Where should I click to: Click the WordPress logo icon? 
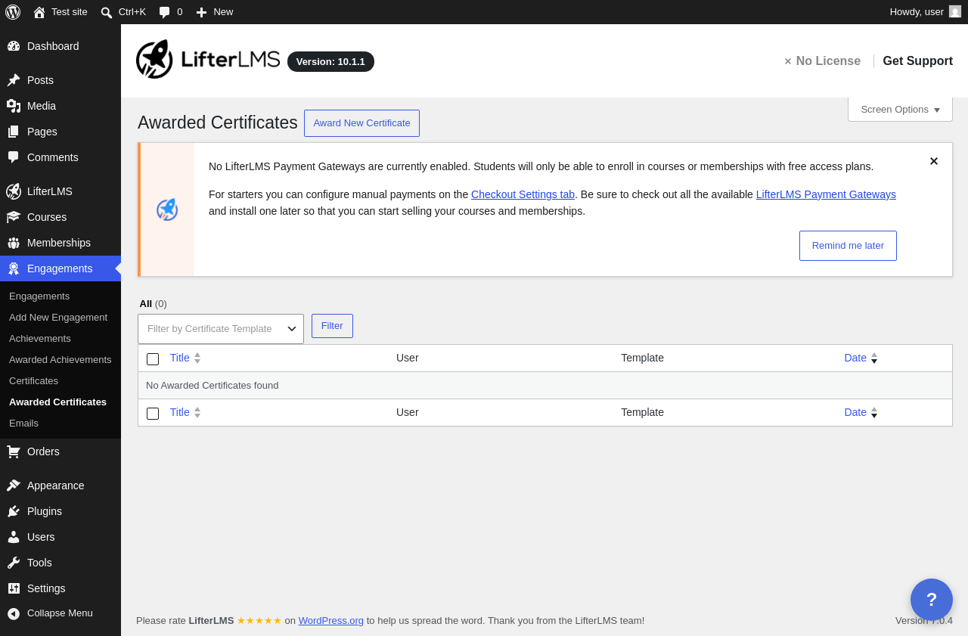click(13, 12)
